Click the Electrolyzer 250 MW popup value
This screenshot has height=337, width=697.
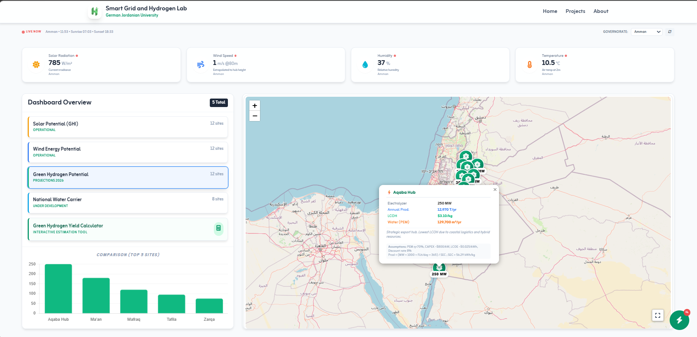444,203
